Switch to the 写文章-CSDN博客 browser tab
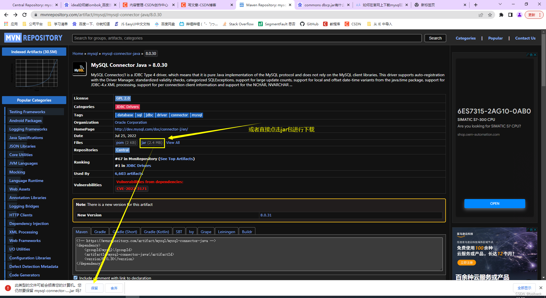This screenshot has height=298, width=546. pos(206,5)
